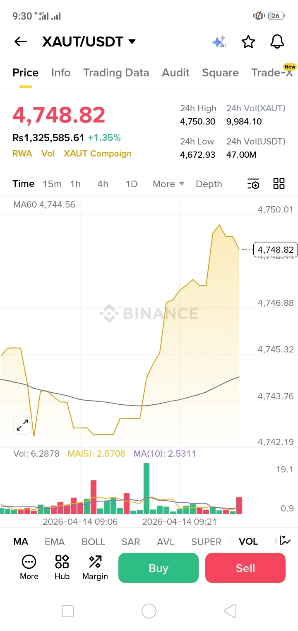Expand chart to fullscreen with arrows icon

point(22,425)
